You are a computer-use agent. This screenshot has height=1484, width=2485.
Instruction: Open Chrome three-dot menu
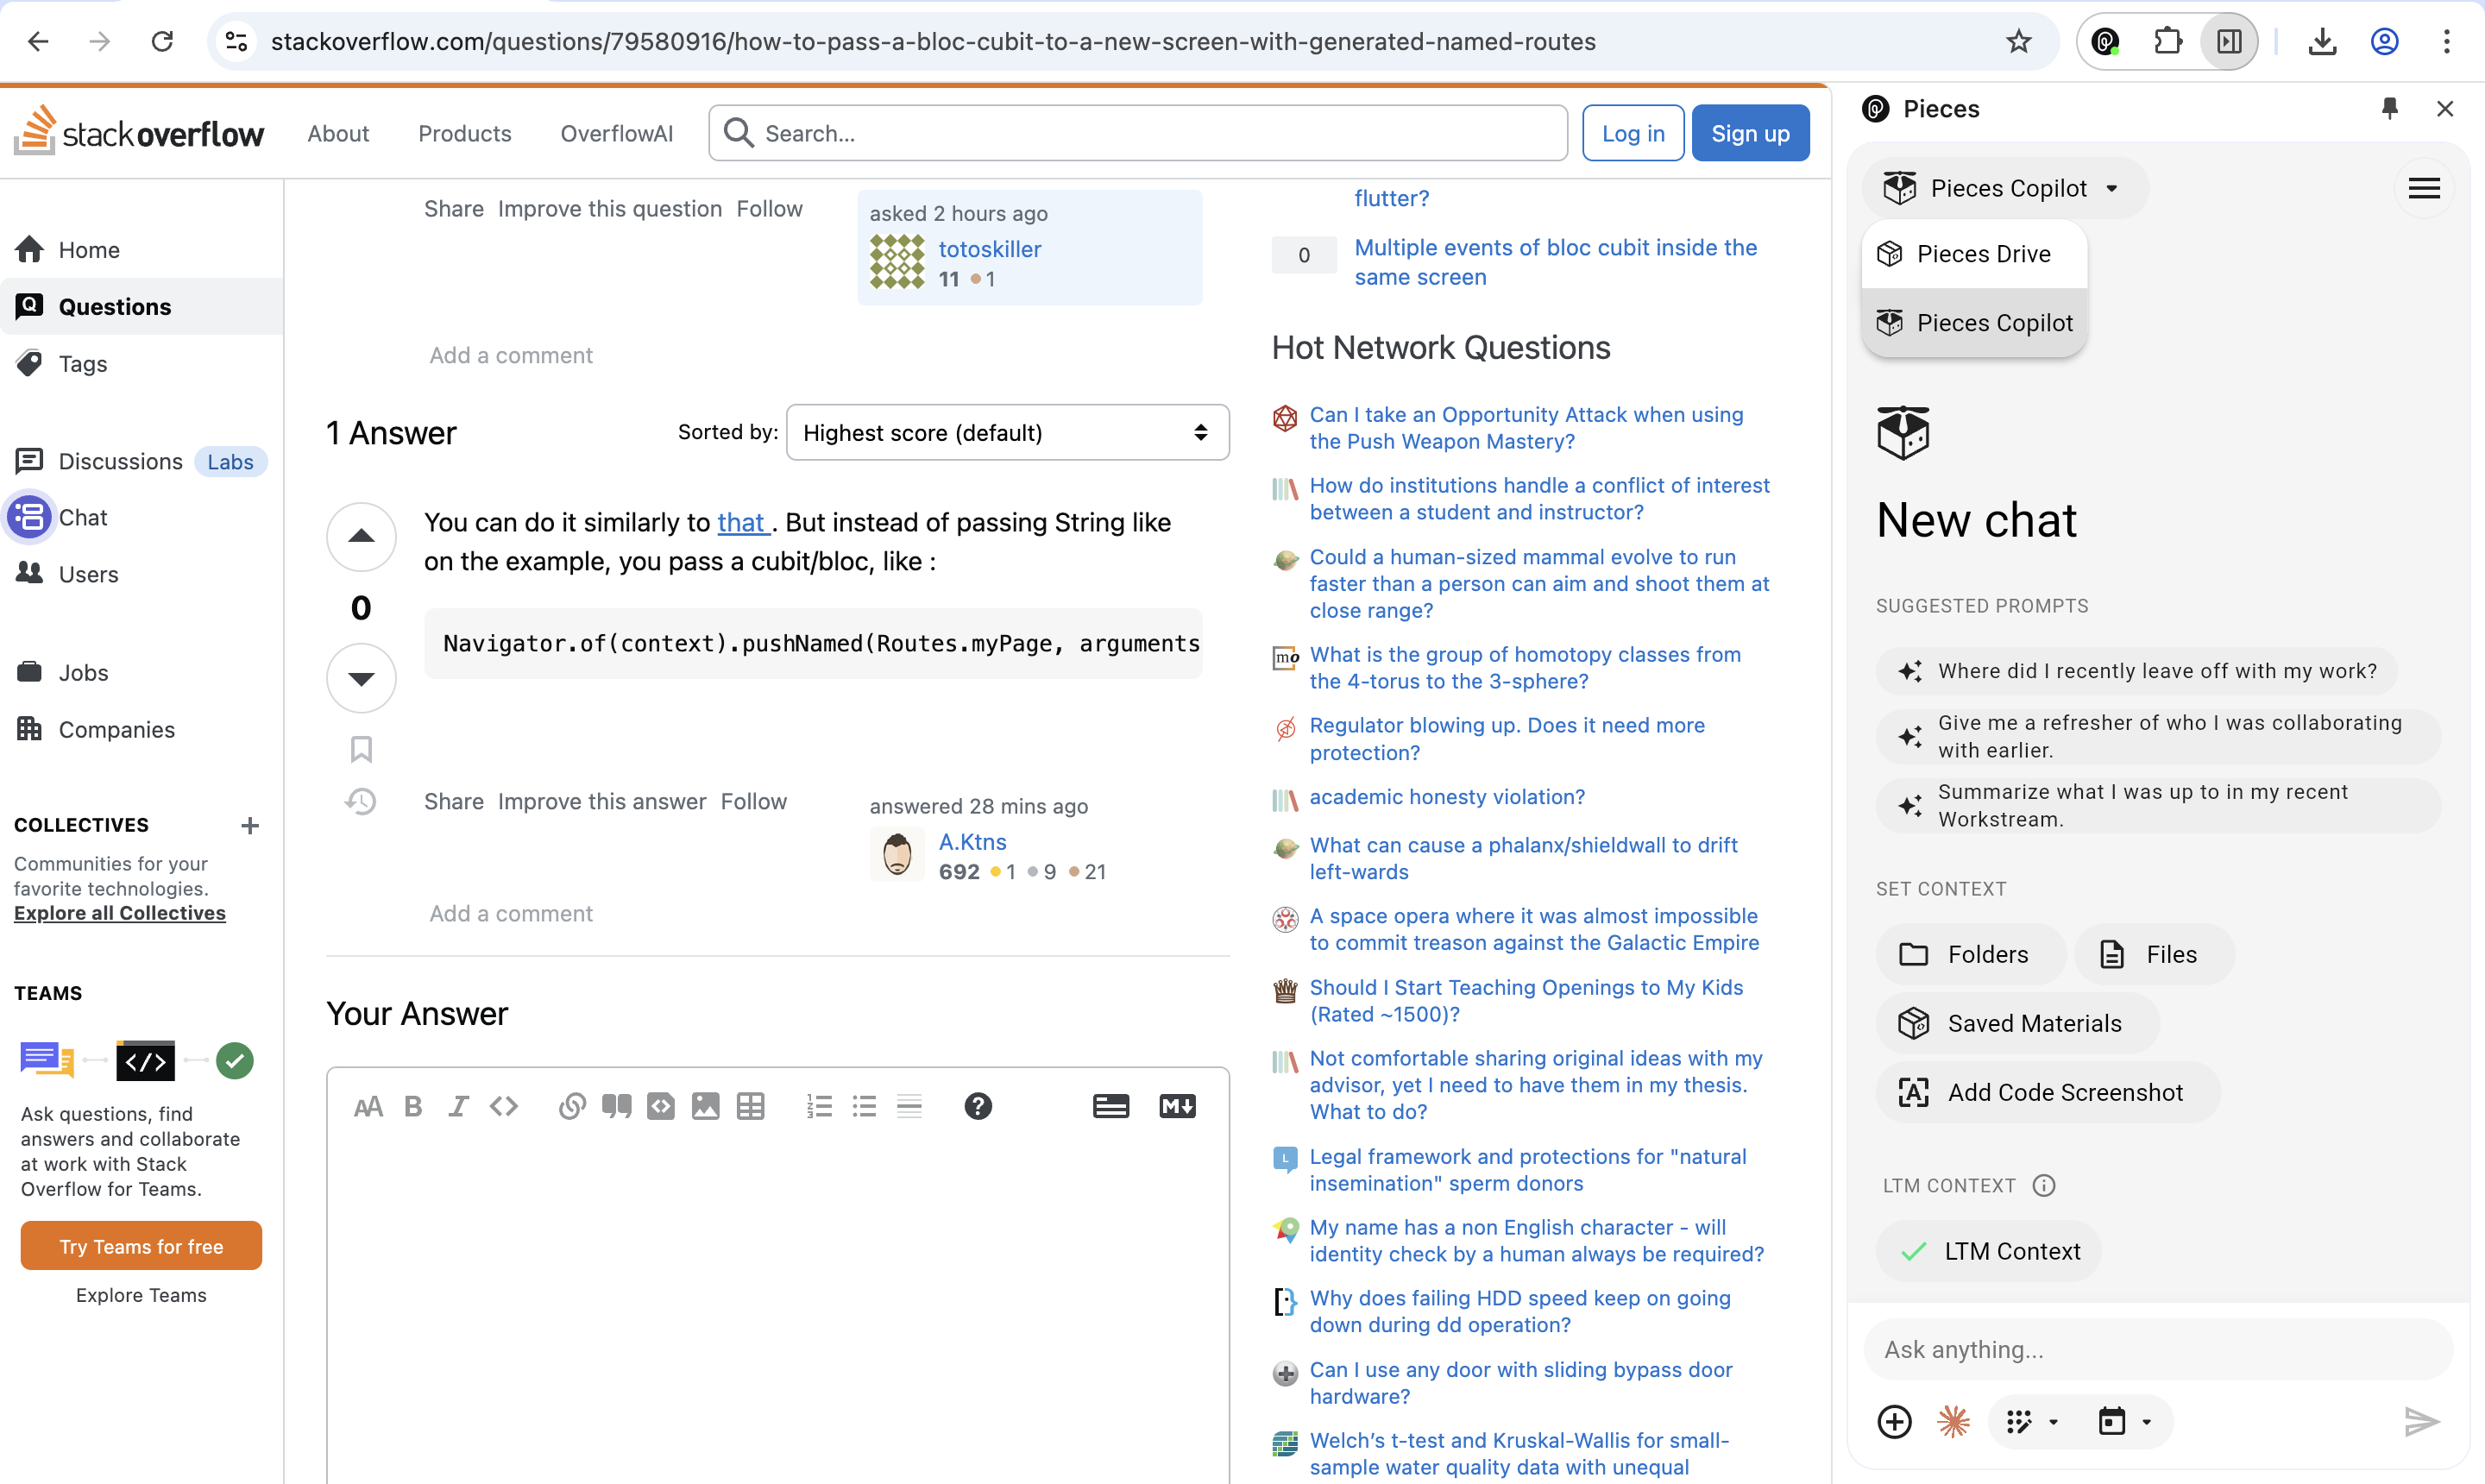(2447, 41)
